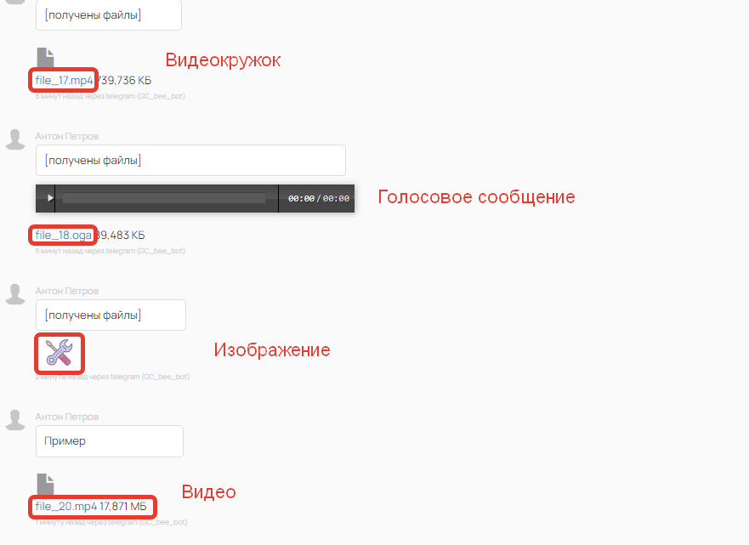Viewport: 749px width, 545px height.
Task: Click the '1 минуту назад' timestamp under file_20.mp4
Action: point(111,522)
